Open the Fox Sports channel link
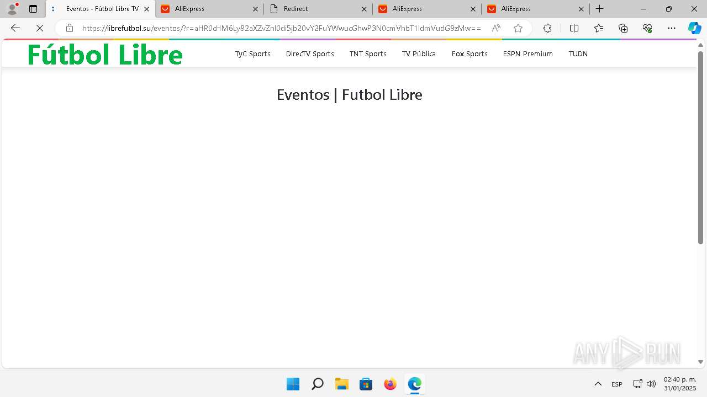Screen dimensions: 707x397 coord(469,53)
